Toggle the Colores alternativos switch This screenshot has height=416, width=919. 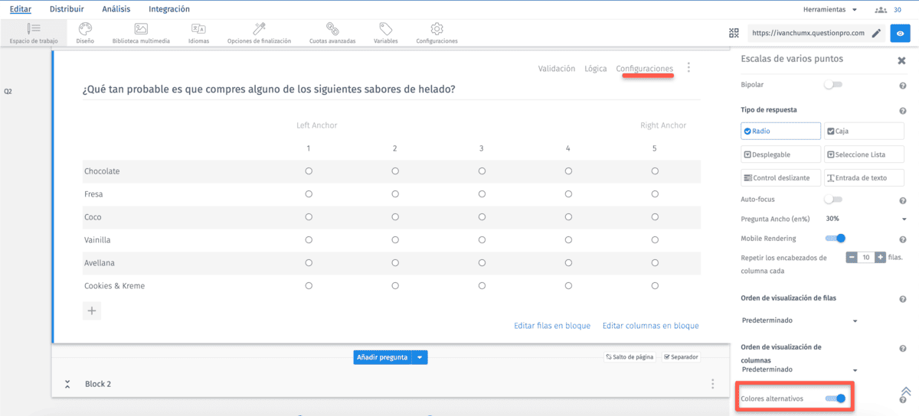point(836,398)
